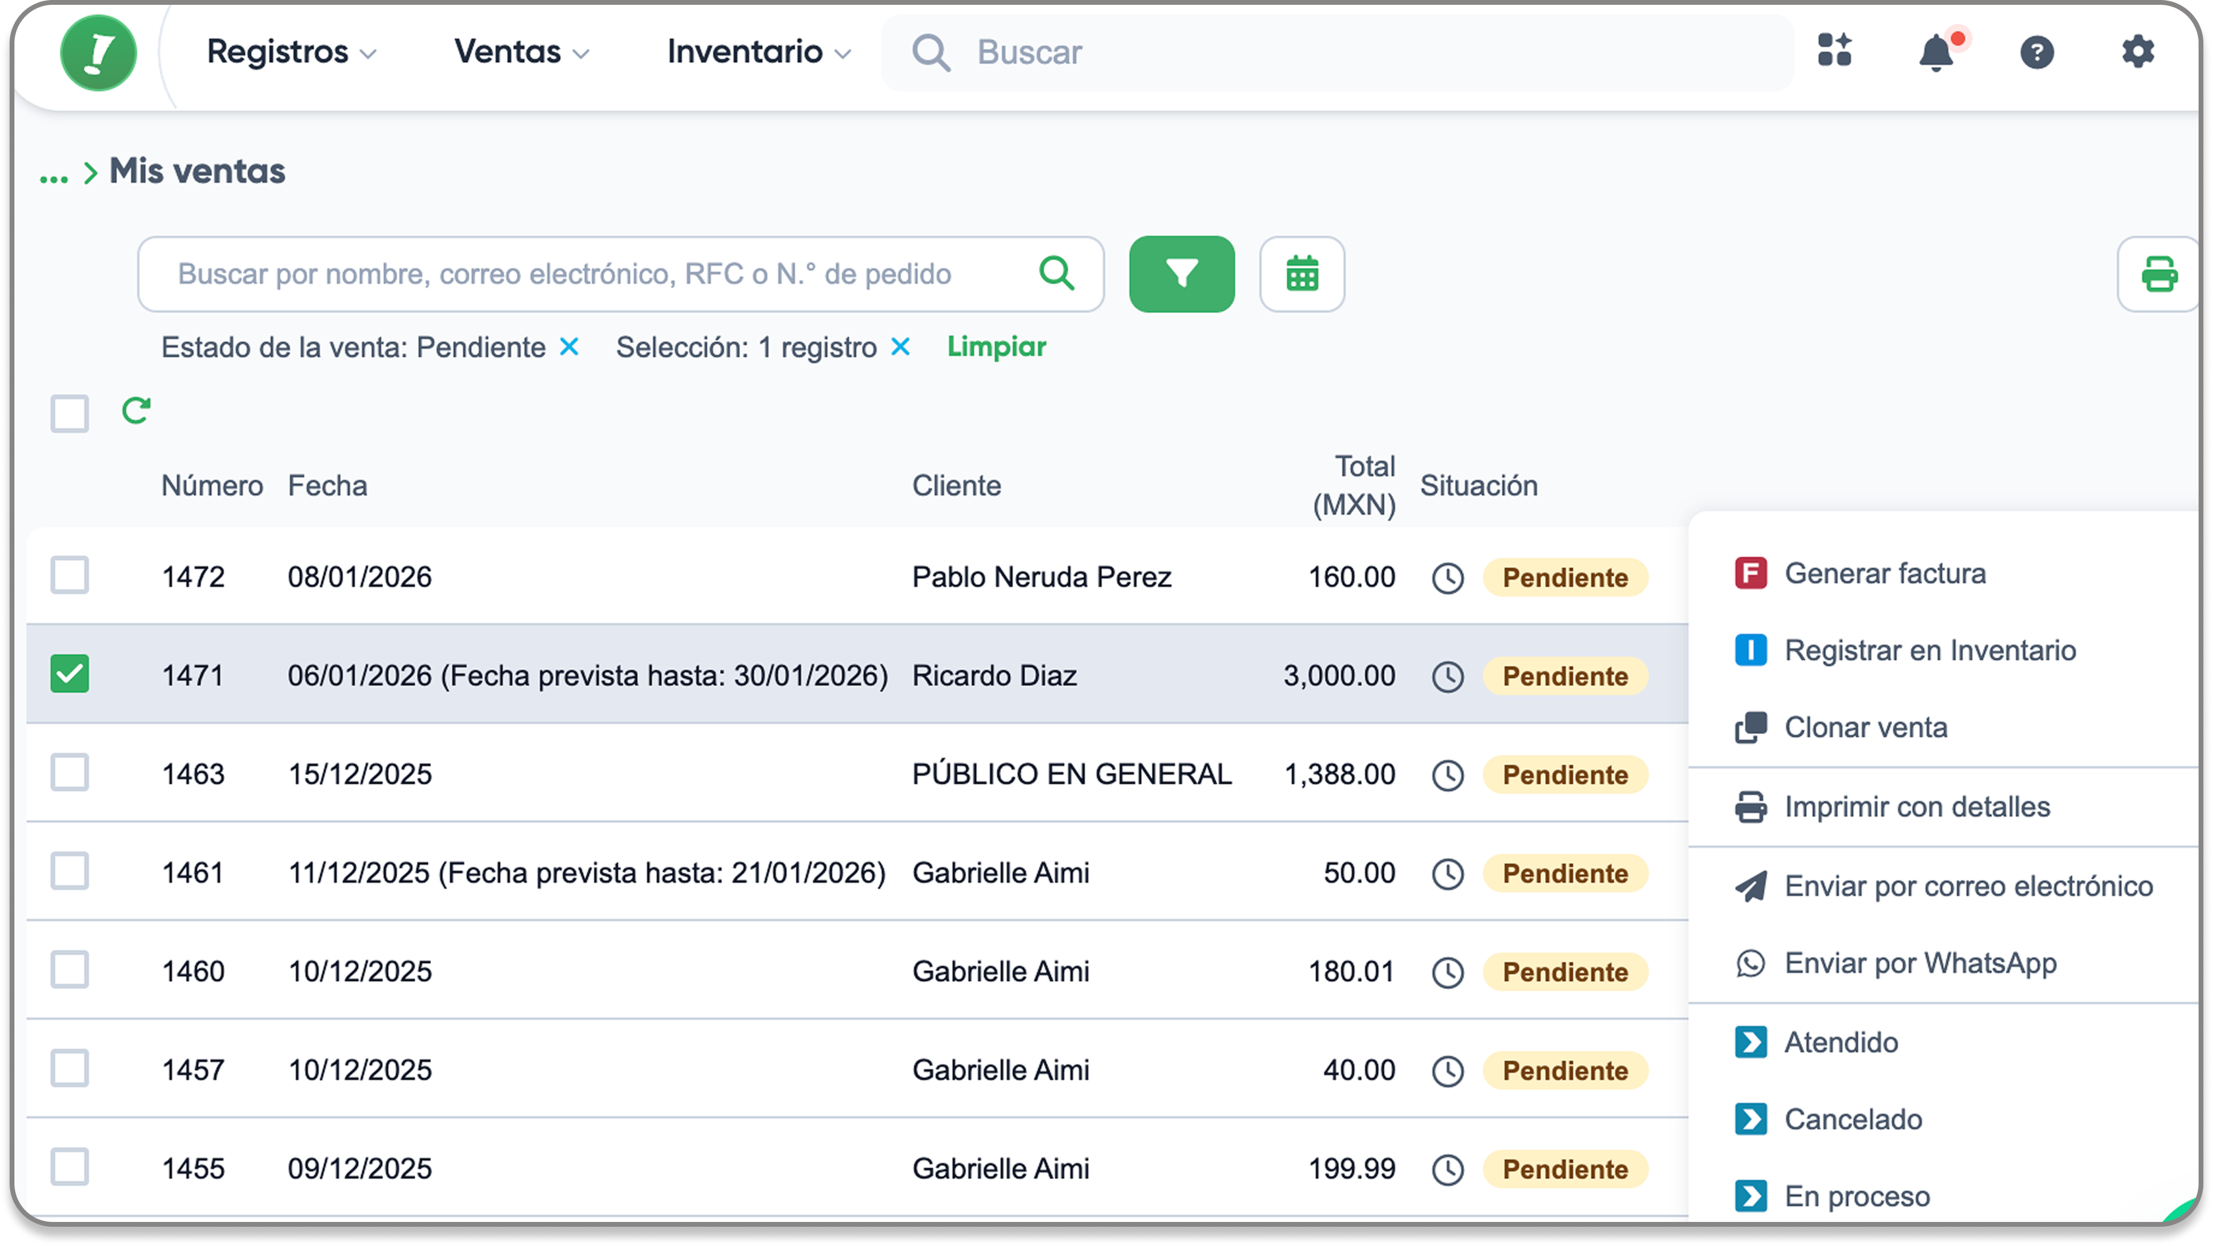Click the Número column header
Screen dimensions: 2213x1246
click(x=212, y=486)
